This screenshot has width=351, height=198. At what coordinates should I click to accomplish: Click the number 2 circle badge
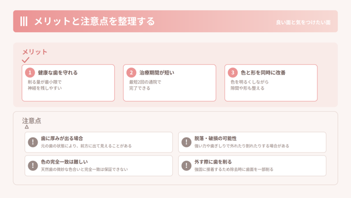[x=131, y=72]
